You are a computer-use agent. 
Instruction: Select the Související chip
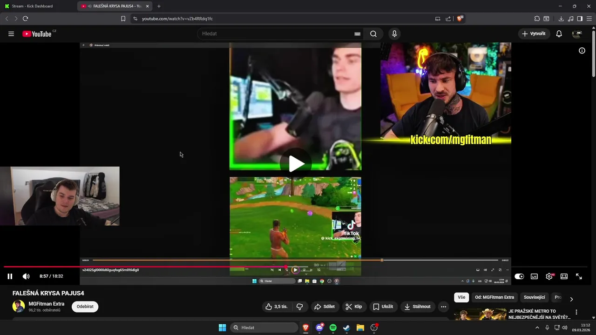tap(534, 297)
